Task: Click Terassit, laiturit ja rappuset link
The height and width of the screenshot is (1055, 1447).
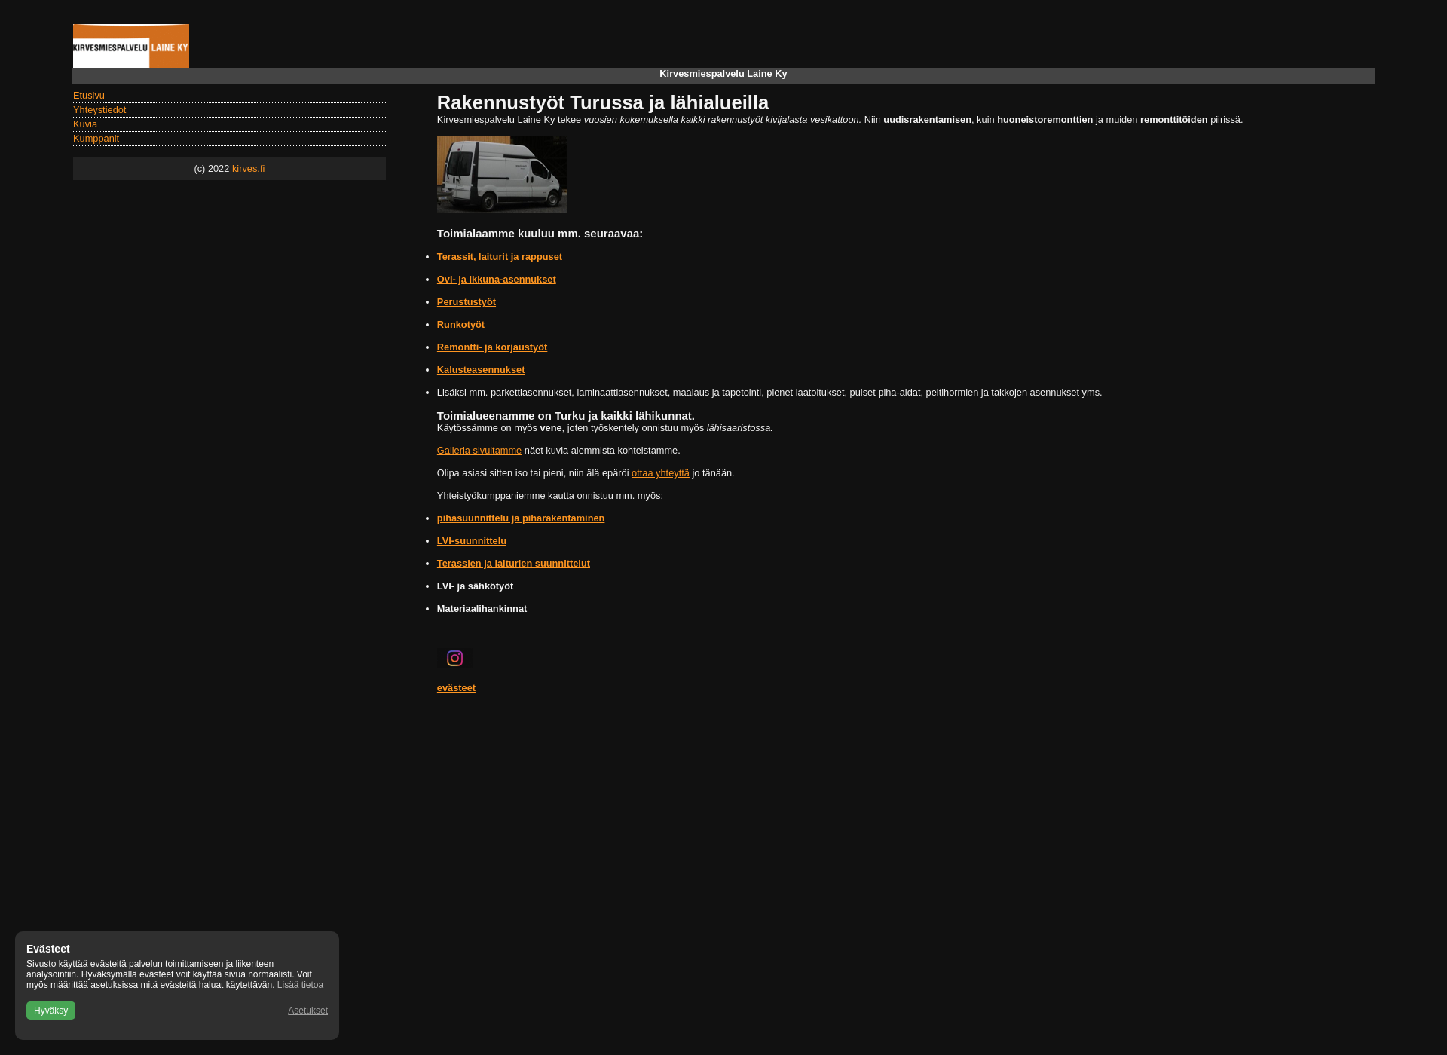Action: 499,256
